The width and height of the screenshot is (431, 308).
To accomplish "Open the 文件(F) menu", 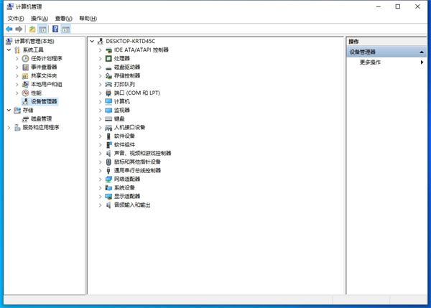I will [16, 18].
